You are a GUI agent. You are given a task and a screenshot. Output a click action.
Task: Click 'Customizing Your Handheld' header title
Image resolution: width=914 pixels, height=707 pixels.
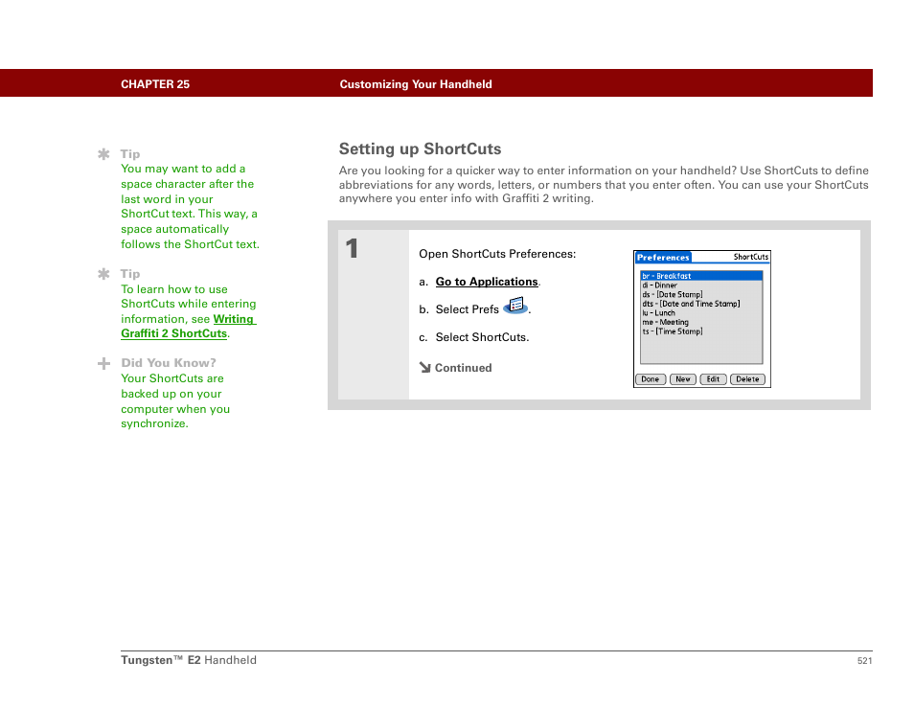(416, 84)
